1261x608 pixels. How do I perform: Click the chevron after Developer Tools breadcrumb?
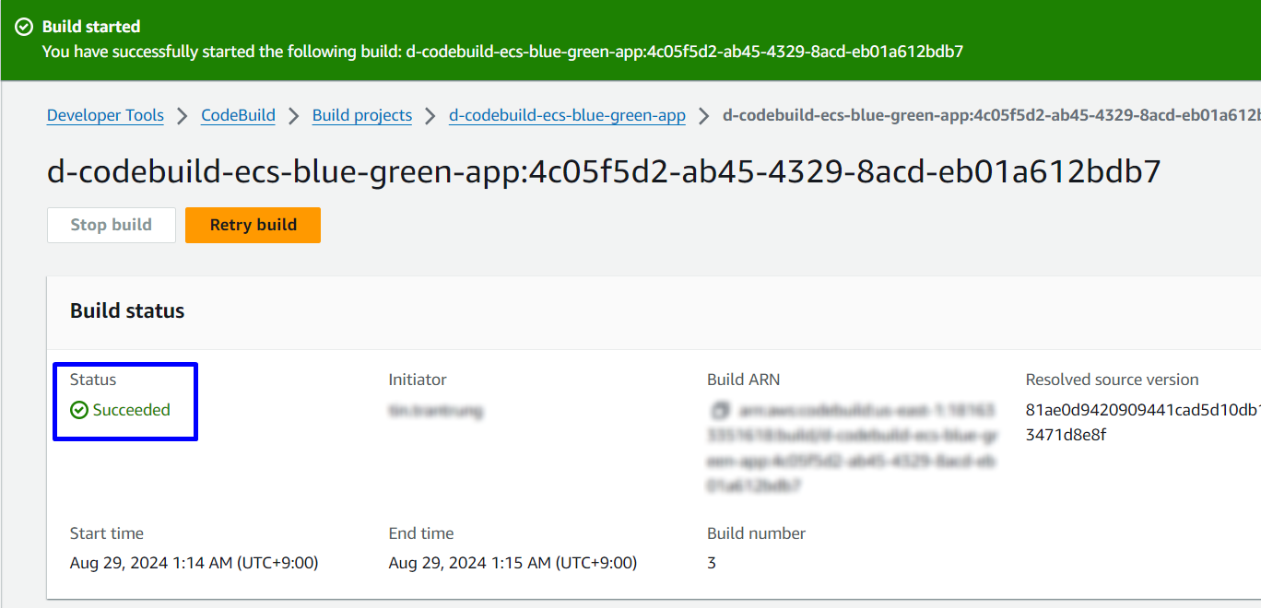183,115
